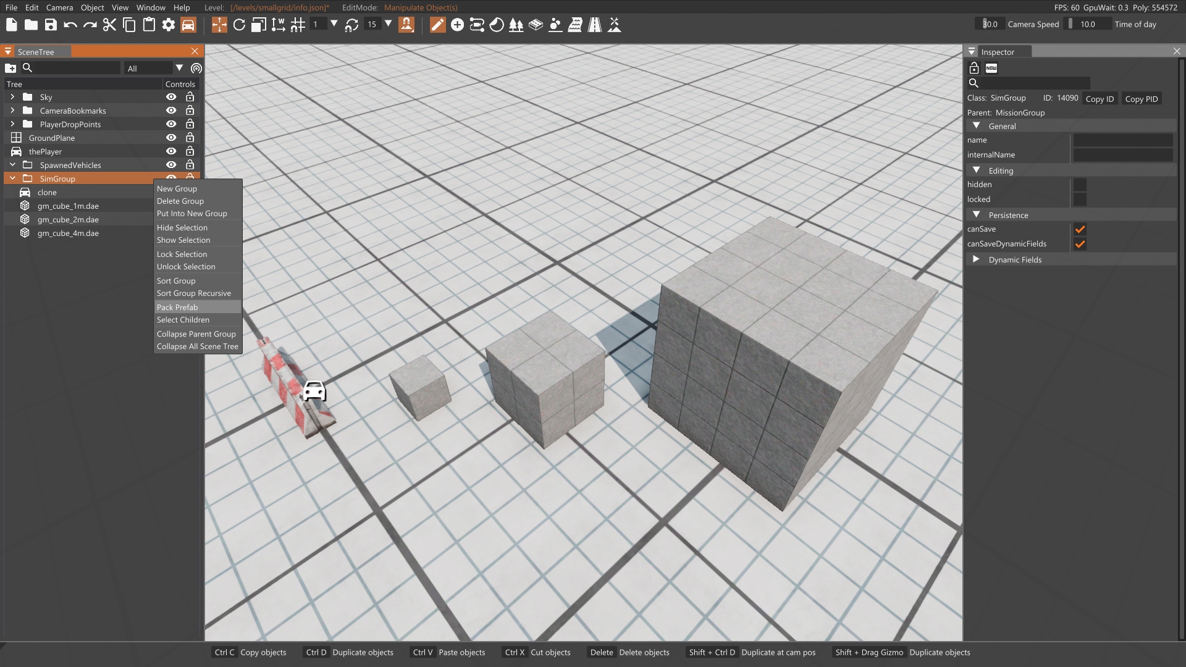Select the Scale gizmo tool
The height and width of the screenshot is (667, 1186).
pos(259,25)
